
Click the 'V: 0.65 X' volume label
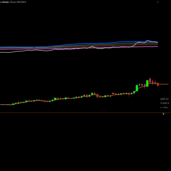tap(165, 103)
